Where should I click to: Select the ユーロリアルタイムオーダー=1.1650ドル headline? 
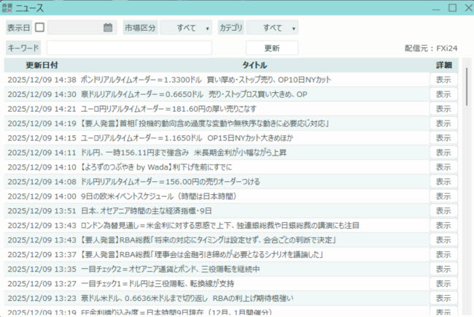tap(187, 138)
